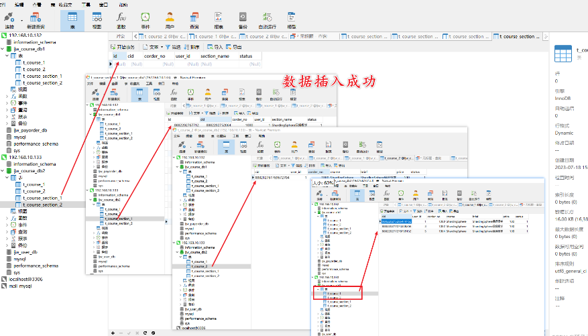Open the 文本 dropdown arrow in main data toolbar
Image resolution: width=588 pixels, height=336 pixels.
[x=162, y=47]
